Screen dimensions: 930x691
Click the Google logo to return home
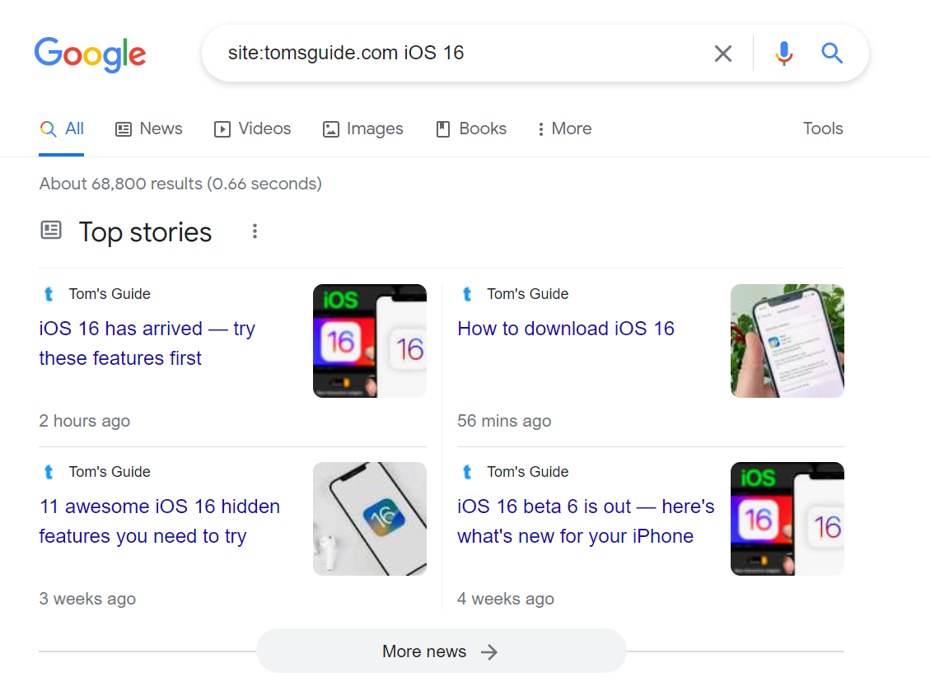point(90,54)
